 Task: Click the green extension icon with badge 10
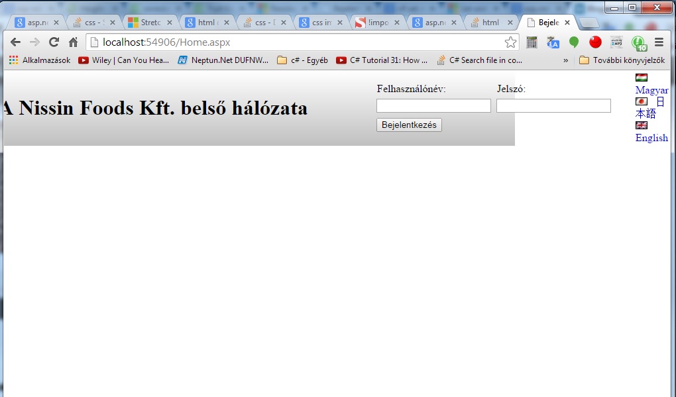[639, 43]
